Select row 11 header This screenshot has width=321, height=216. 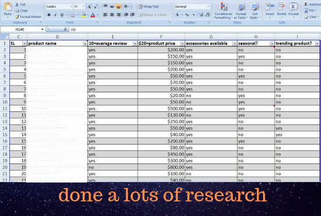(5, 109)
